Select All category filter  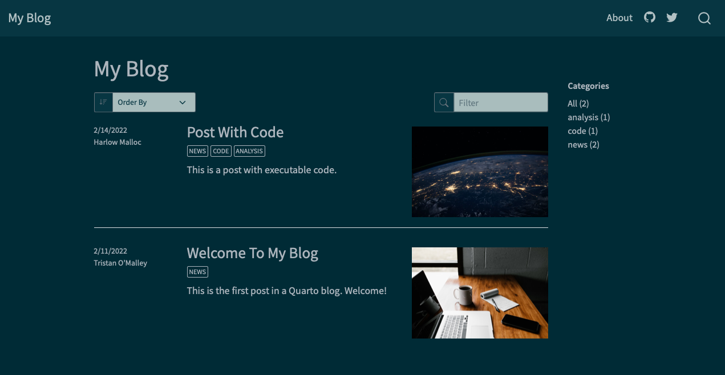(577, 103)
